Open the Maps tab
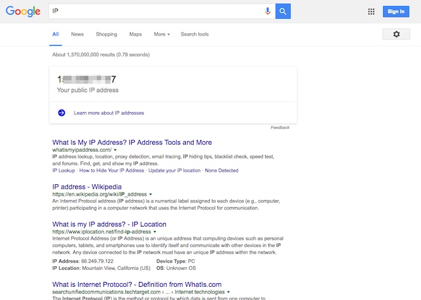The image size is (421, 300). click(x=135, y=34)
